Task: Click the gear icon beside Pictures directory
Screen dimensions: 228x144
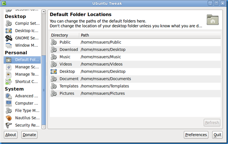Action: 54,93
